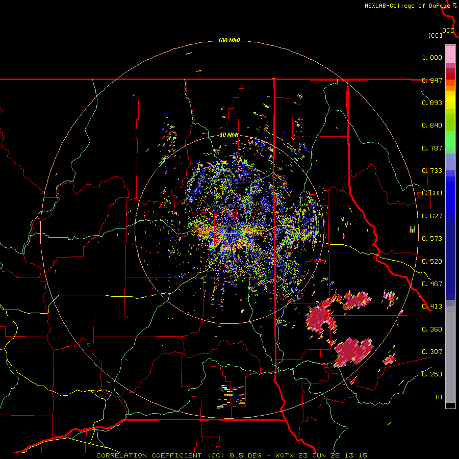Click the 50 NMI range ring label
Screen dimensions: 459x459
click(229, 135)
